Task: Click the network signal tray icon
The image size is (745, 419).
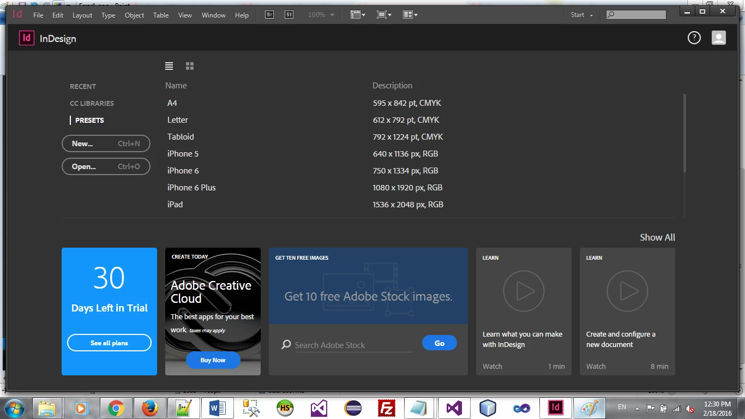Action: pos(676,408)
